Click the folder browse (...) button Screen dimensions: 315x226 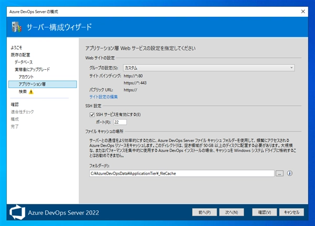279,174
